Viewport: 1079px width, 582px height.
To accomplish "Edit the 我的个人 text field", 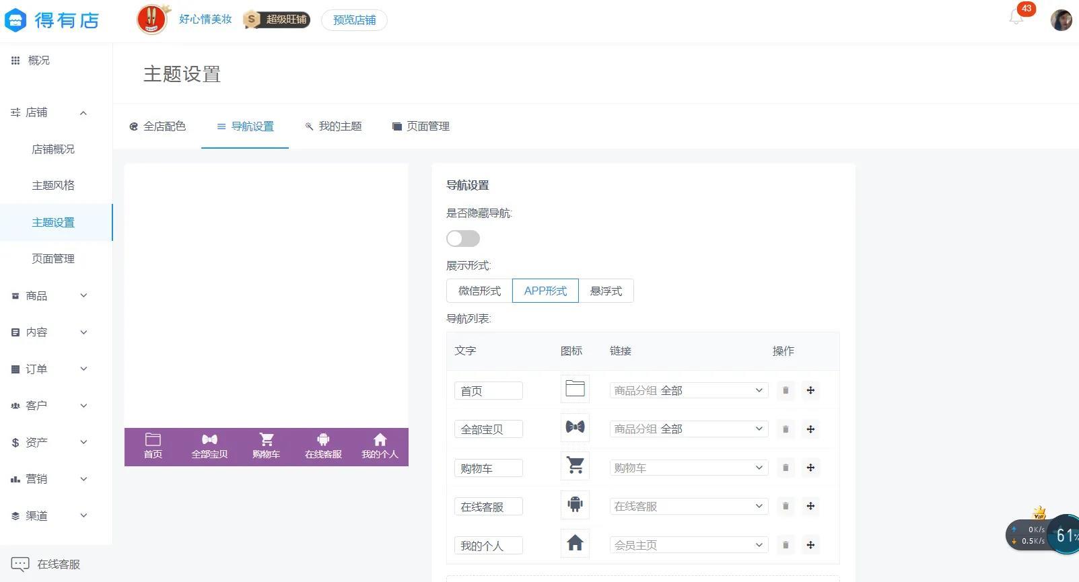I will pos(489,546).
